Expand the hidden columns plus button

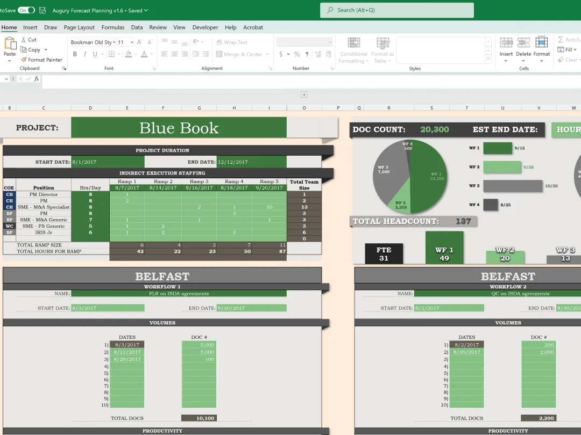point(304,95)
